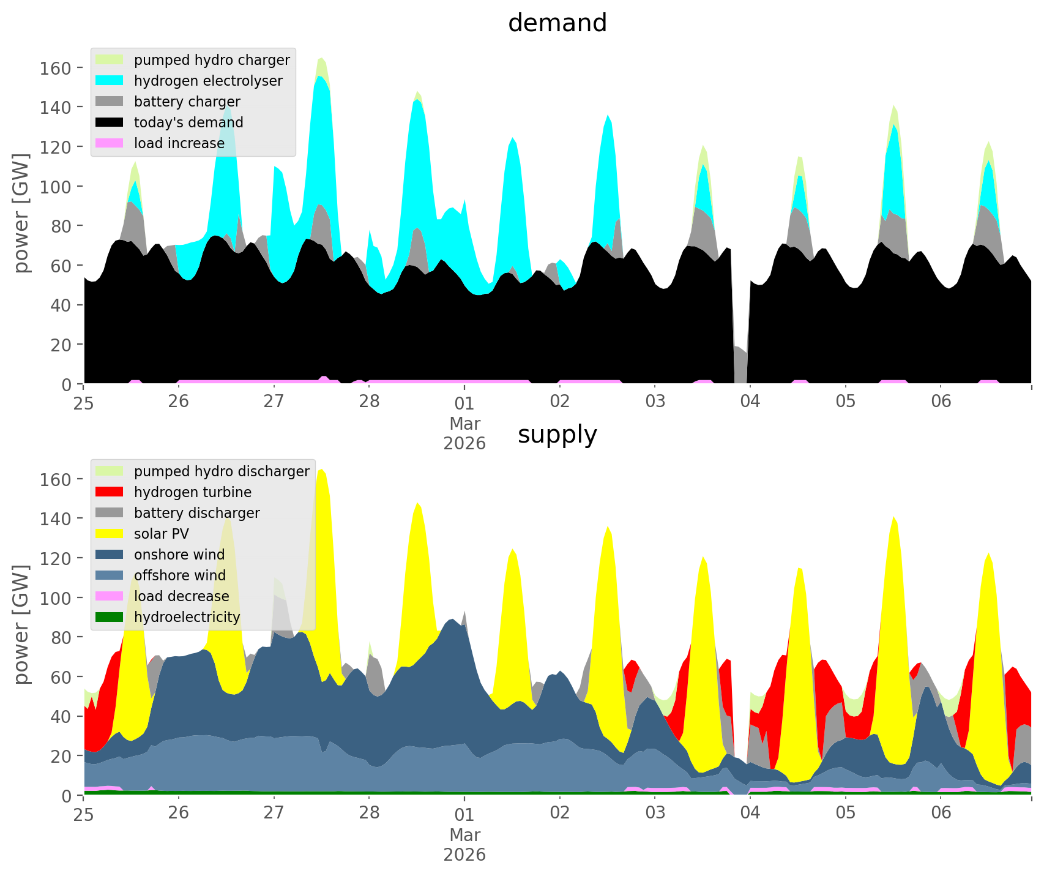Click the '160' y-axis tick on demand chart

[x=56, y=68]
